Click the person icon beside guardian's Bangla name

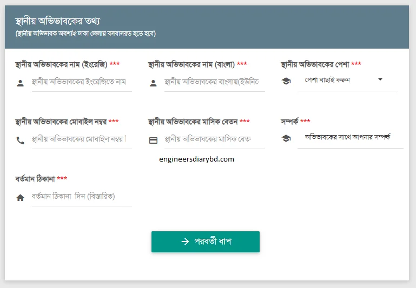[153, 83]
